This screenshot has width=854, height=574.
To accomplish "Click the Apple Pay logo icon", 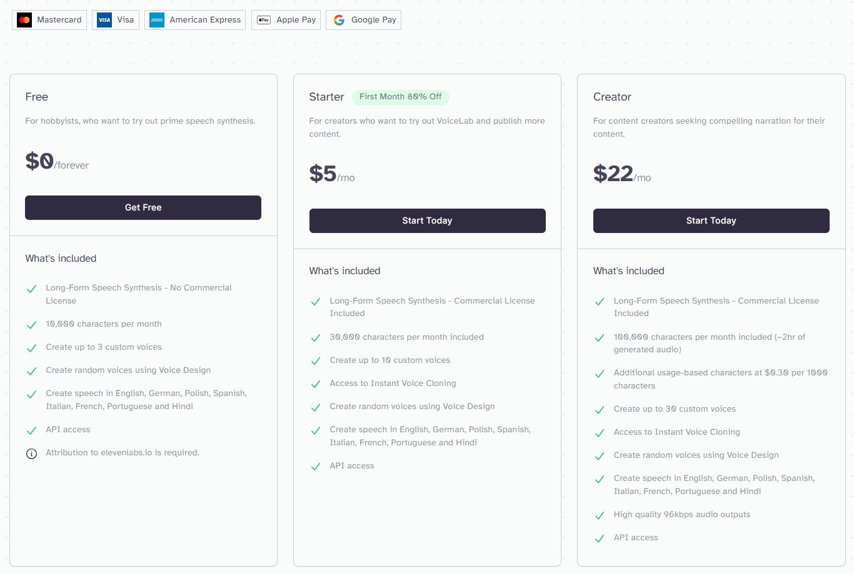I will [264, 20].
